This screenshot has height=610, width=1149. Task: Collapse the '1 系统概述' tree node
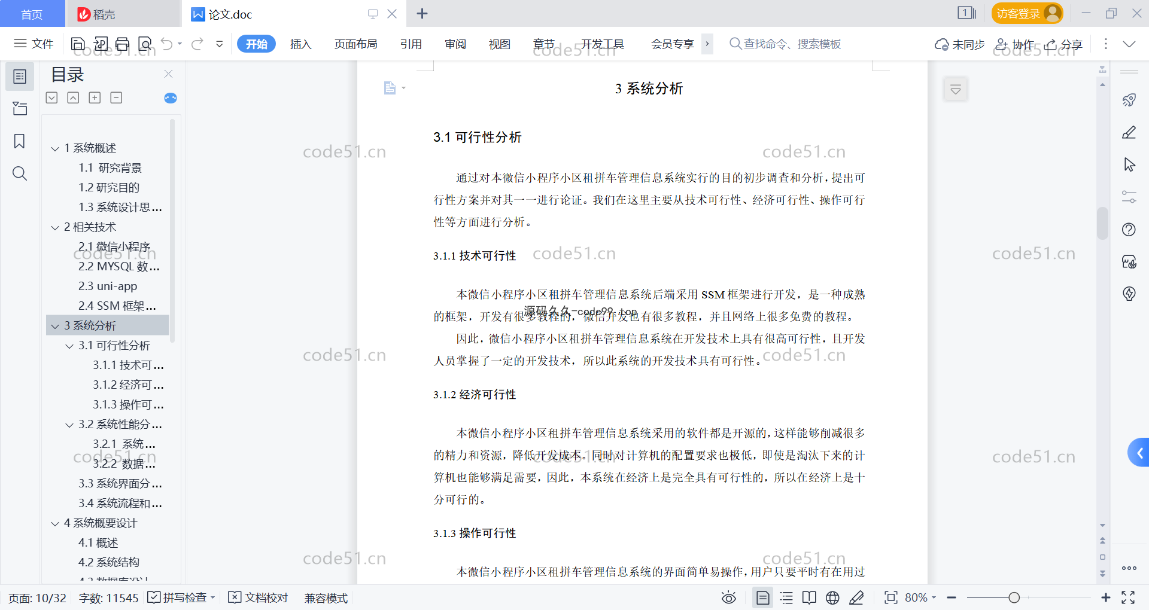click(x=55, y=148)
